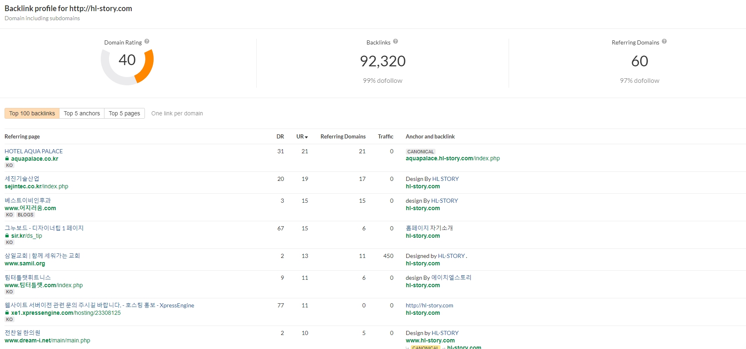Click the Backlinks help question mark

click(x=395, y=42)
